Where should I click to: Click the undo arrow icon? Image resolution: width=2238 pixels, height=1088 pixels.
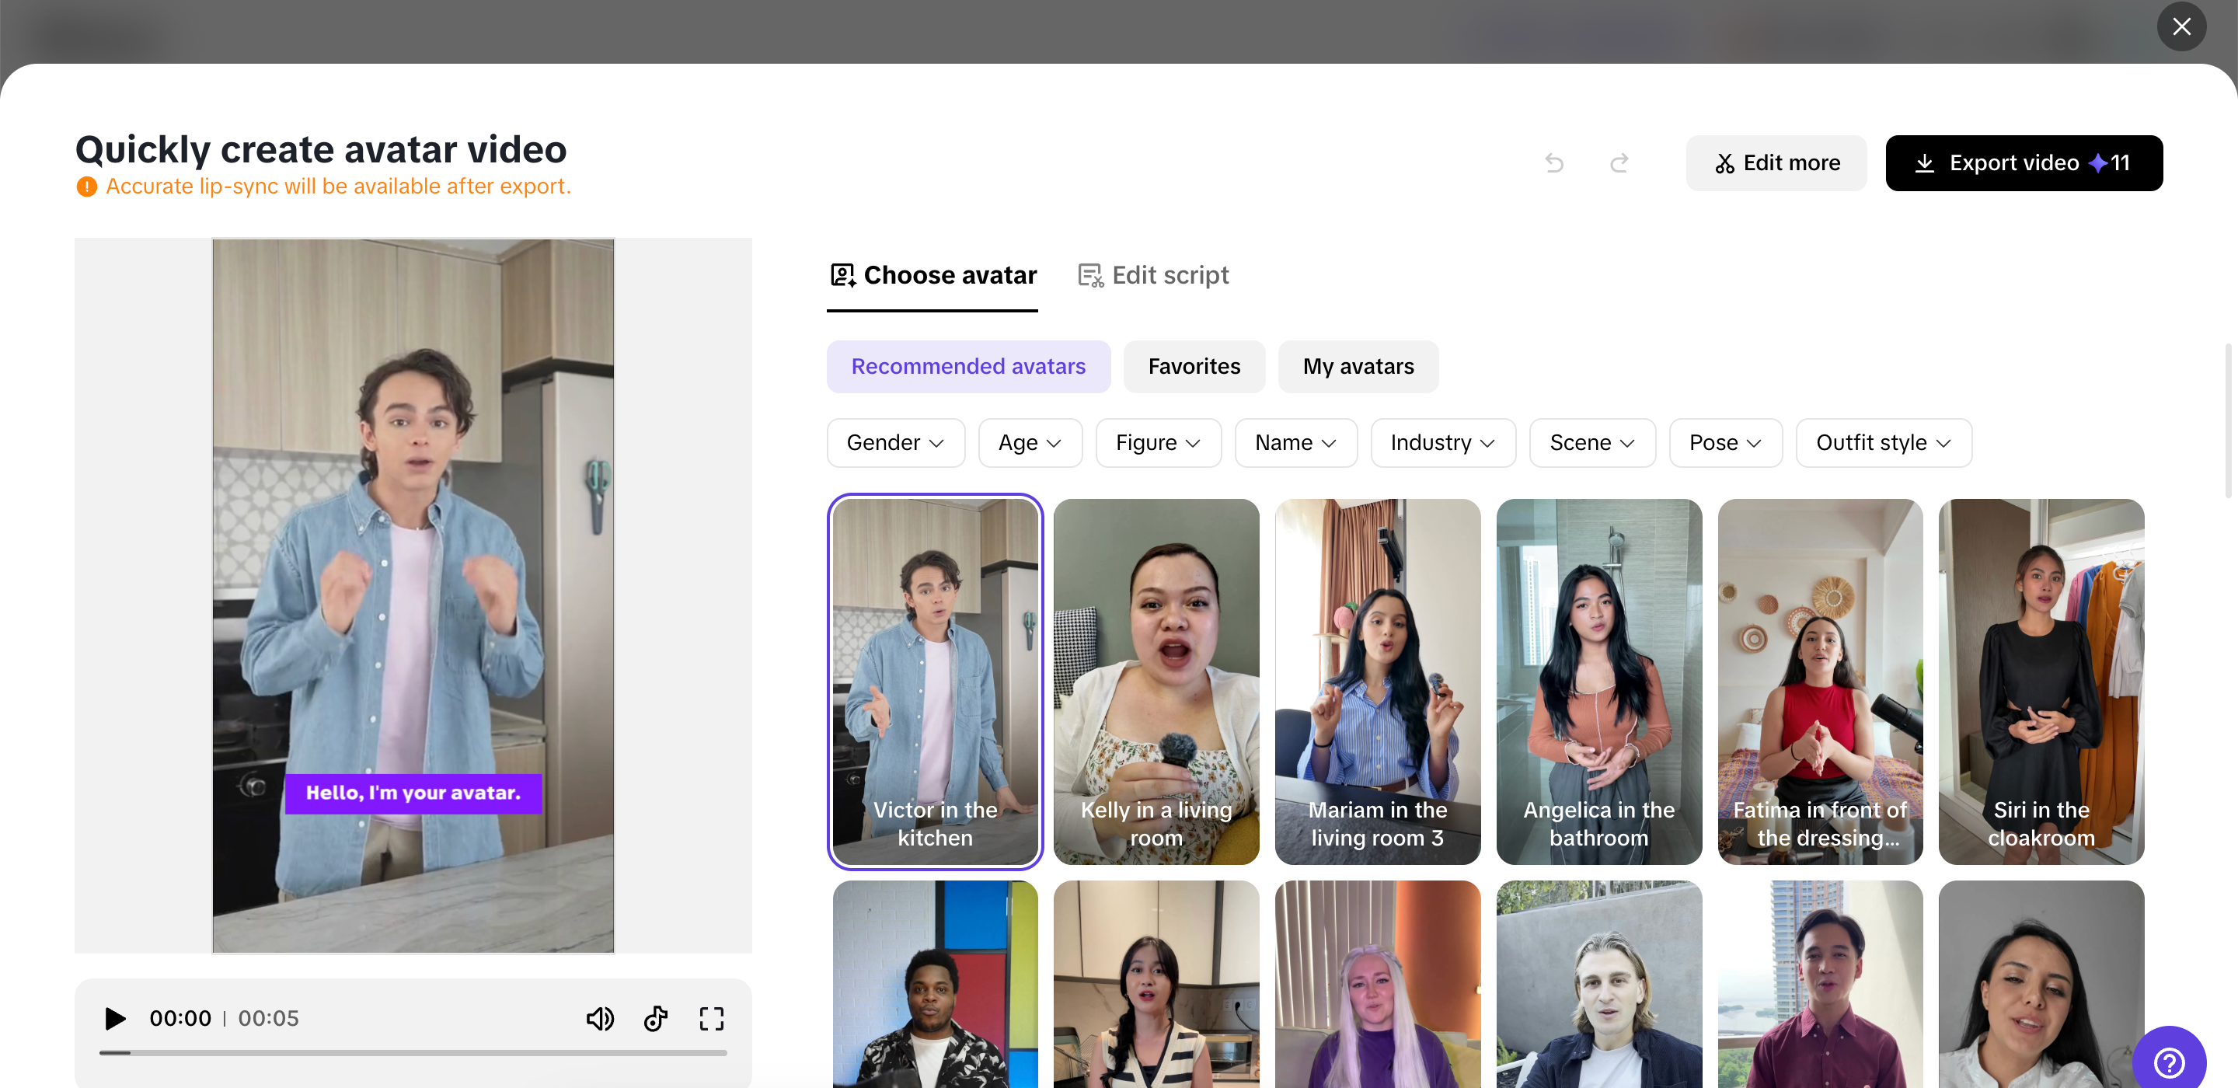pos(1554,163)
